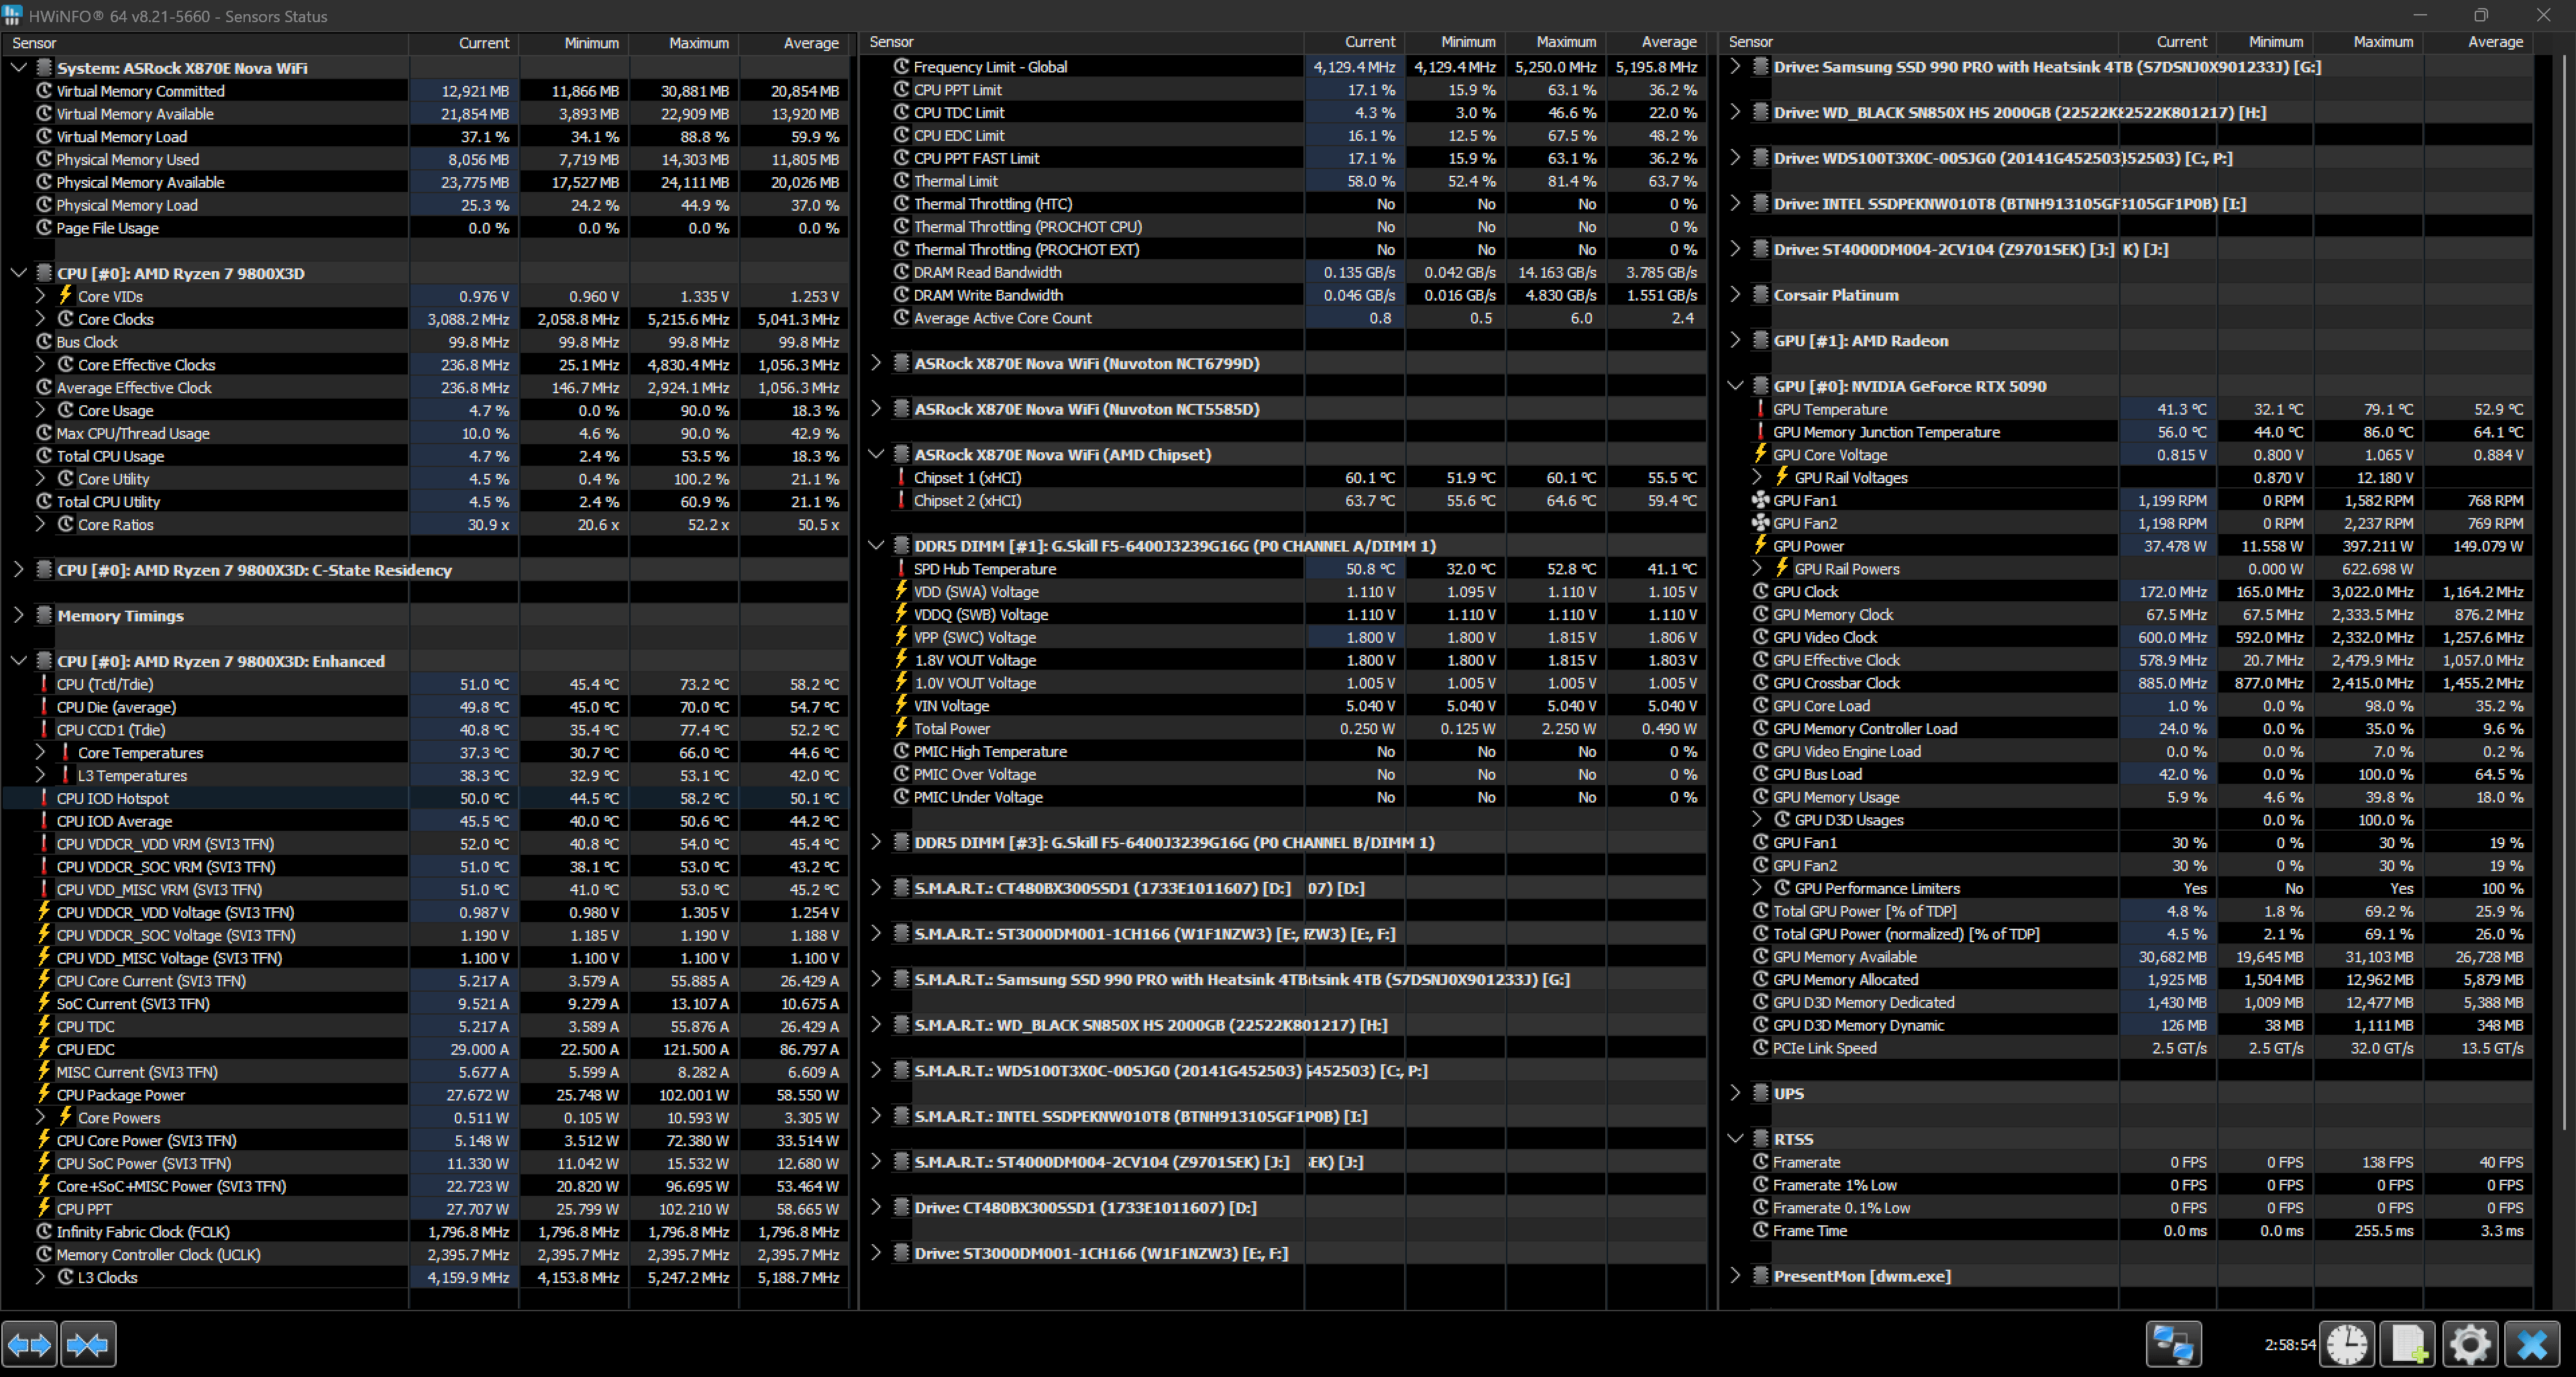Open the remote network monitoring icon
Viewport: 2576px width, 1377px height.
coord(2173,1344)
